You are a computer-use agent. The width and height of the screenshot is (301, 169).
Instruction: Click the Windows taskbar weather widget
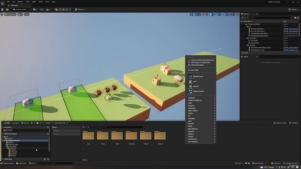(267, 167)
